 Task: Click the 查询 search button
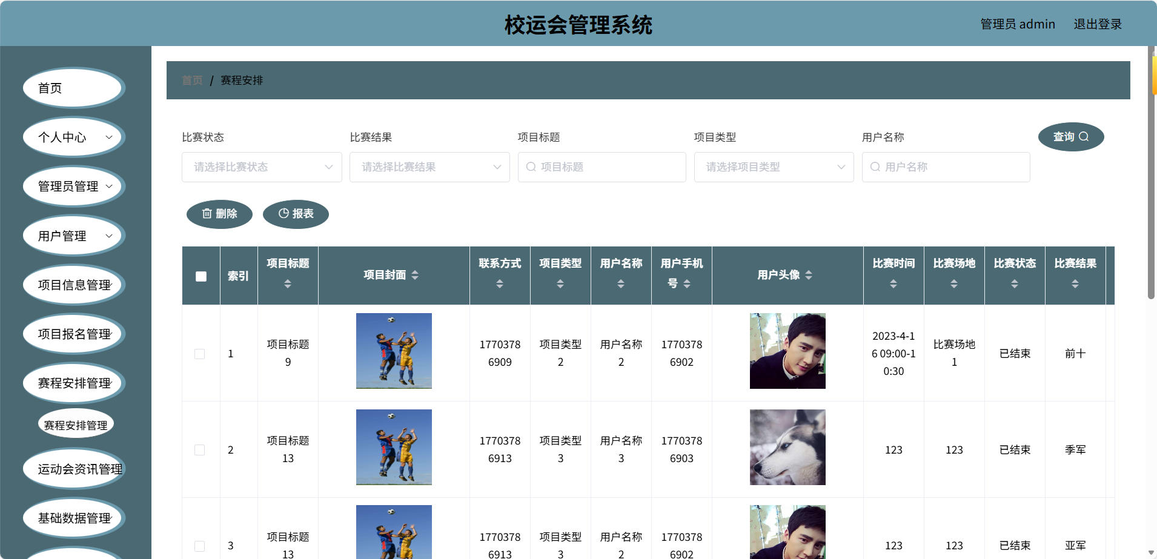1071,137
